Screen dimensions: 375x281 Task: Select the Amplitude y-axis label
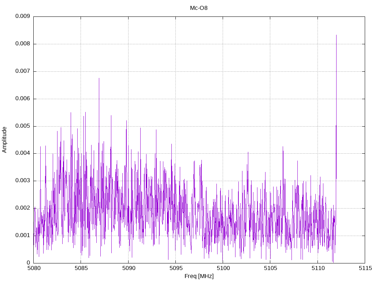[x=5, y=139]
